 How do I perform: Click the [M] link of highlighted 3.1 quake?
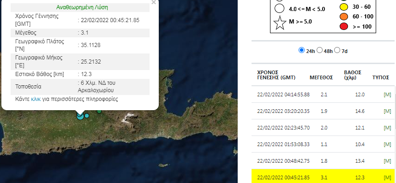pyautogui.click(x=387, y=177)
